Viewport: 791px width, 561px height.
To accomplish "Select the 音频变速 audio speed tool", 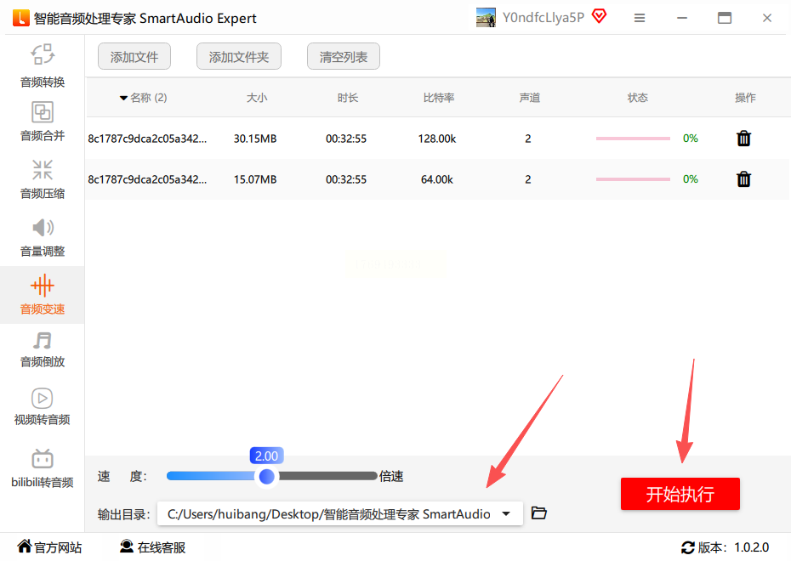I will tap(43, 295).
